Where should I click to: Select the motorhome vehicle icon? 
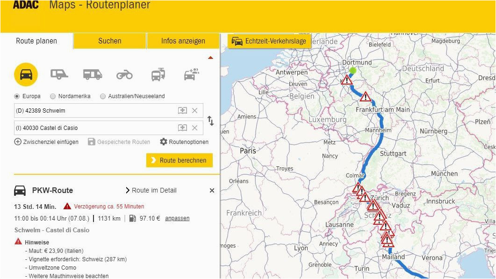tap(93, 75)
